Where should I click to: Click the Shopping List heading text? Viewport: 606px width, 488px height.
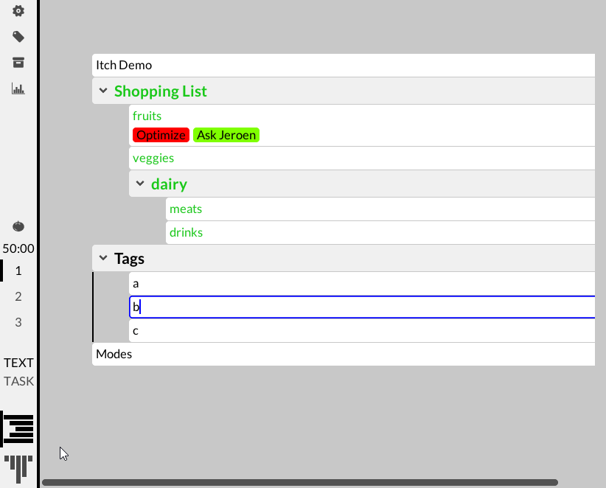tap(161, 91)
